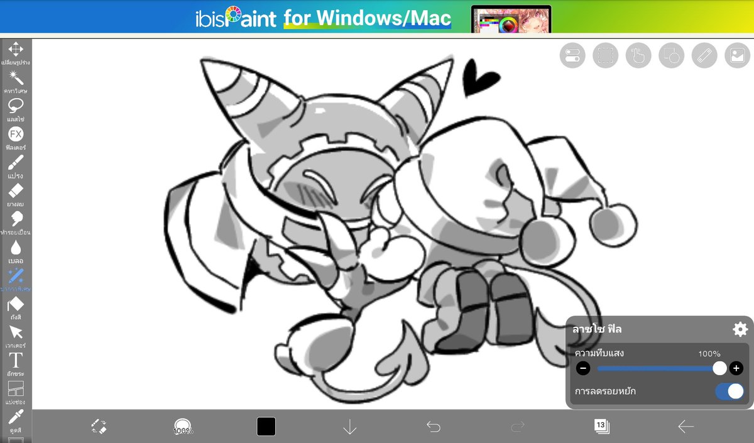Redo the last undone action
Screen dimensions: 754x443
tap(518, 427)
